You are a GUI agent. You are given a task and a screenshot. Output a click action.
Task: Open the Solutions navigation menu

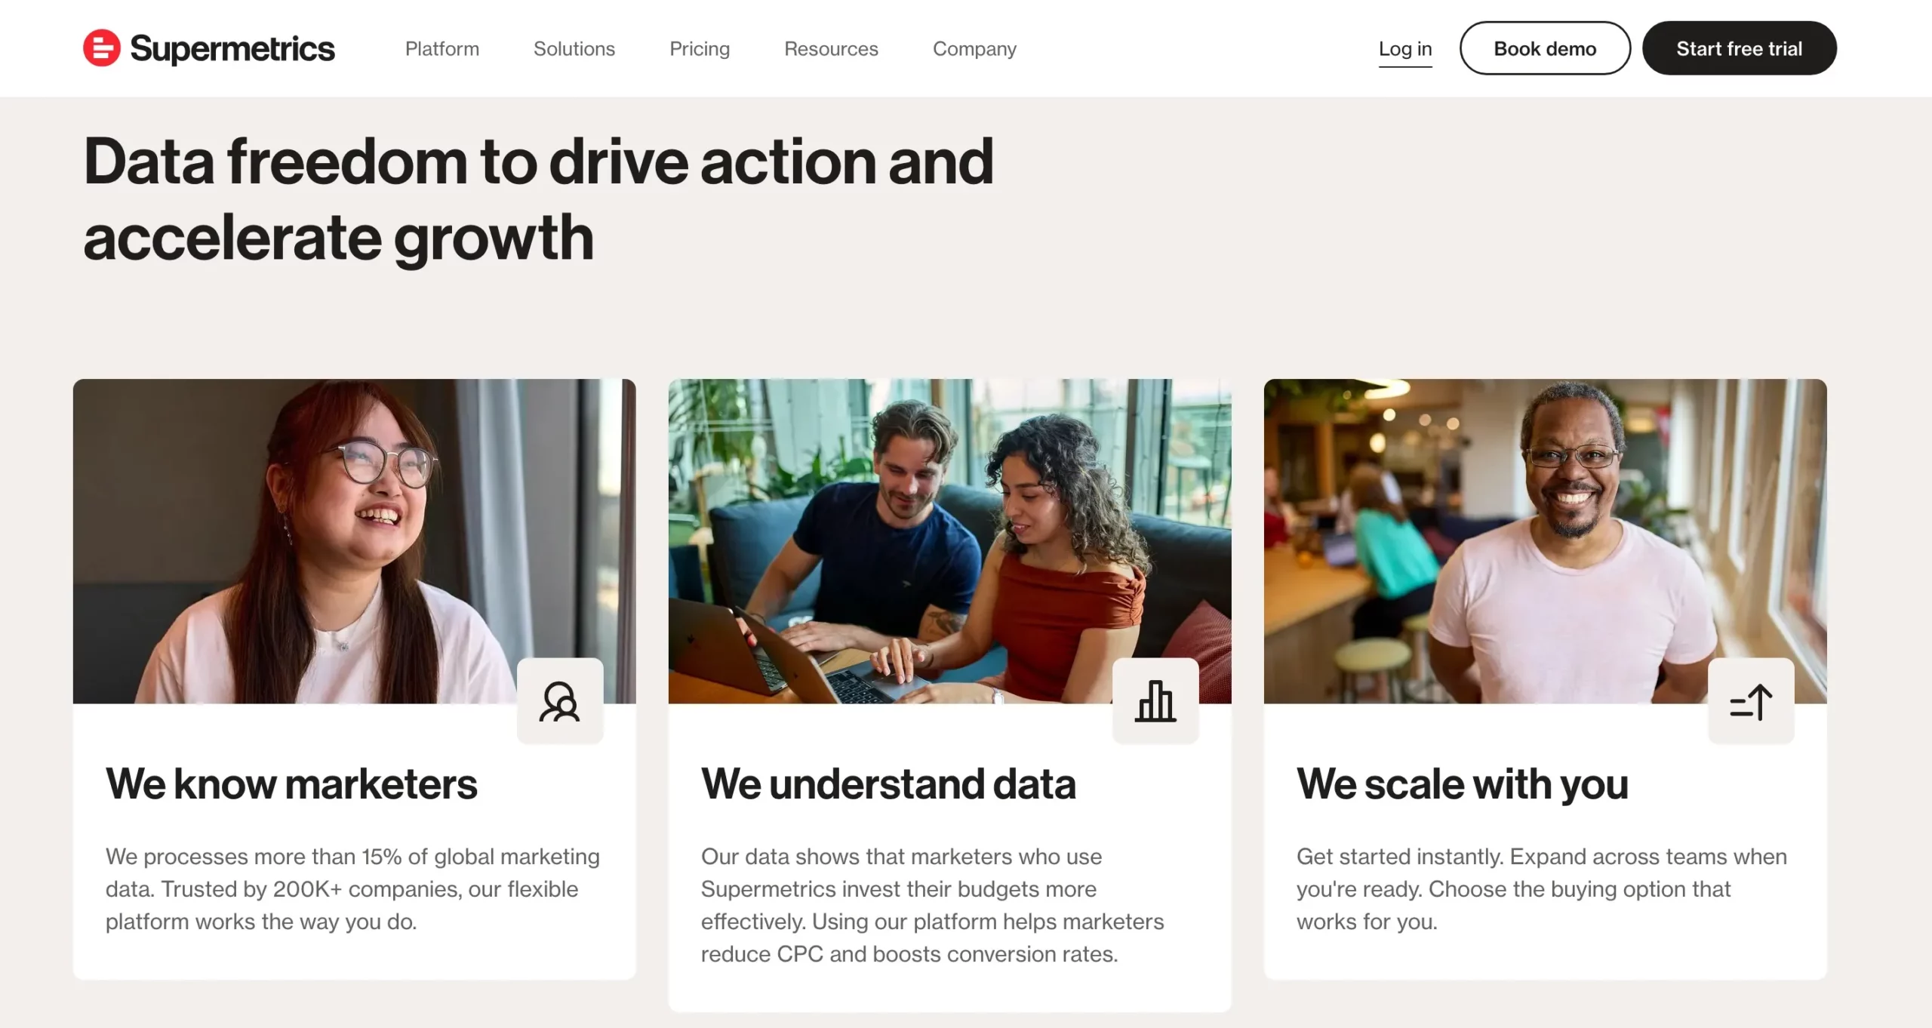pos(573,48)
